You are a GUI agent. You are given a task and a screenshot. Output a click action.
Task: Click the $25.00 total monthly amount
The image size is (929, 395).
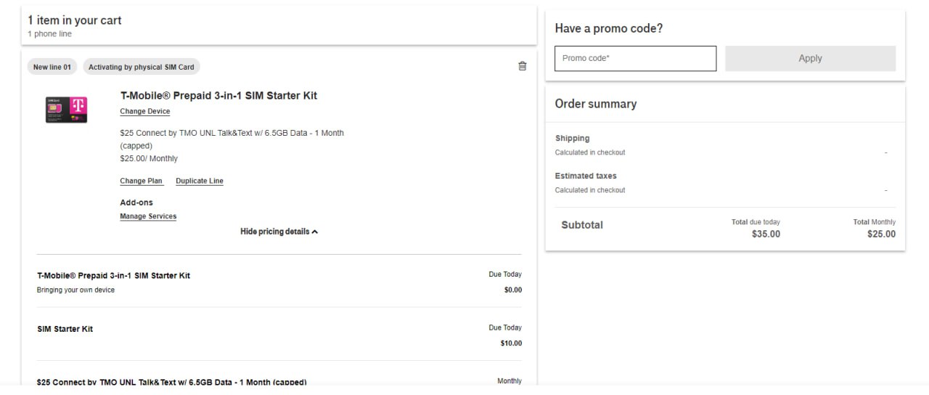(x=881, y=234)
